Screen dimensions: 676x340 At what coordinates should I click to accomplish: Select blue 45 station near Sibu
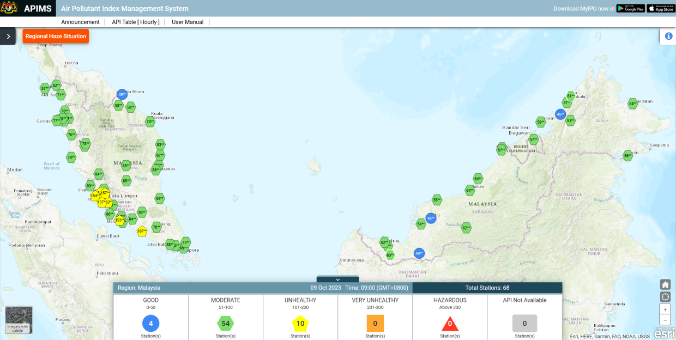(x=431, y=218)
